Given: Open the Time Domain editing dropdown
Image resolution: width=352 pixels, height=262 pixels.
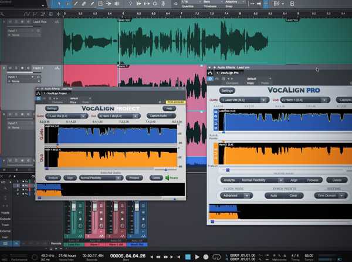Looking at the screenshot, I should (331, 196).
